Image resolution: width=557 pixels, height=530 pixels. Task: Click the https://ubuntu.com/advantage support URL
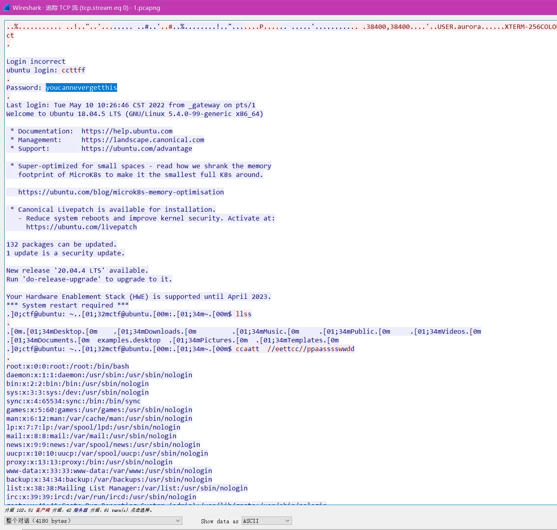pos(137,148)
